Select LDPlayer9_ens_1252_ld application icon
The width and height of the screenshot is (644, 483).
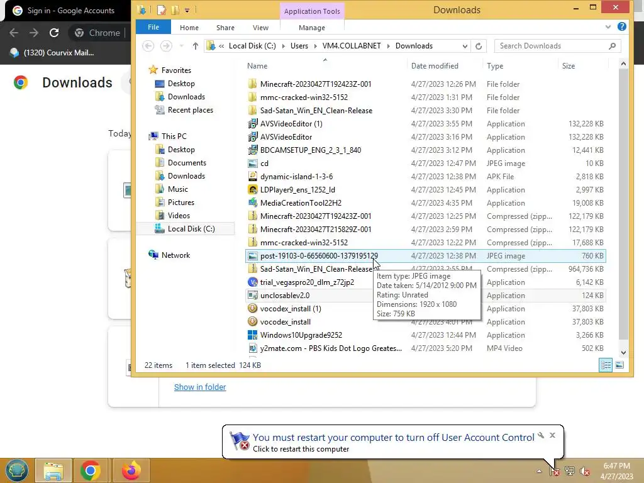(x=253, y=190)
